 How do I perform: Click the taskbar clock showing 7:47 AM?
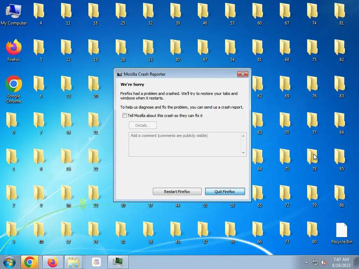(341, 262)
